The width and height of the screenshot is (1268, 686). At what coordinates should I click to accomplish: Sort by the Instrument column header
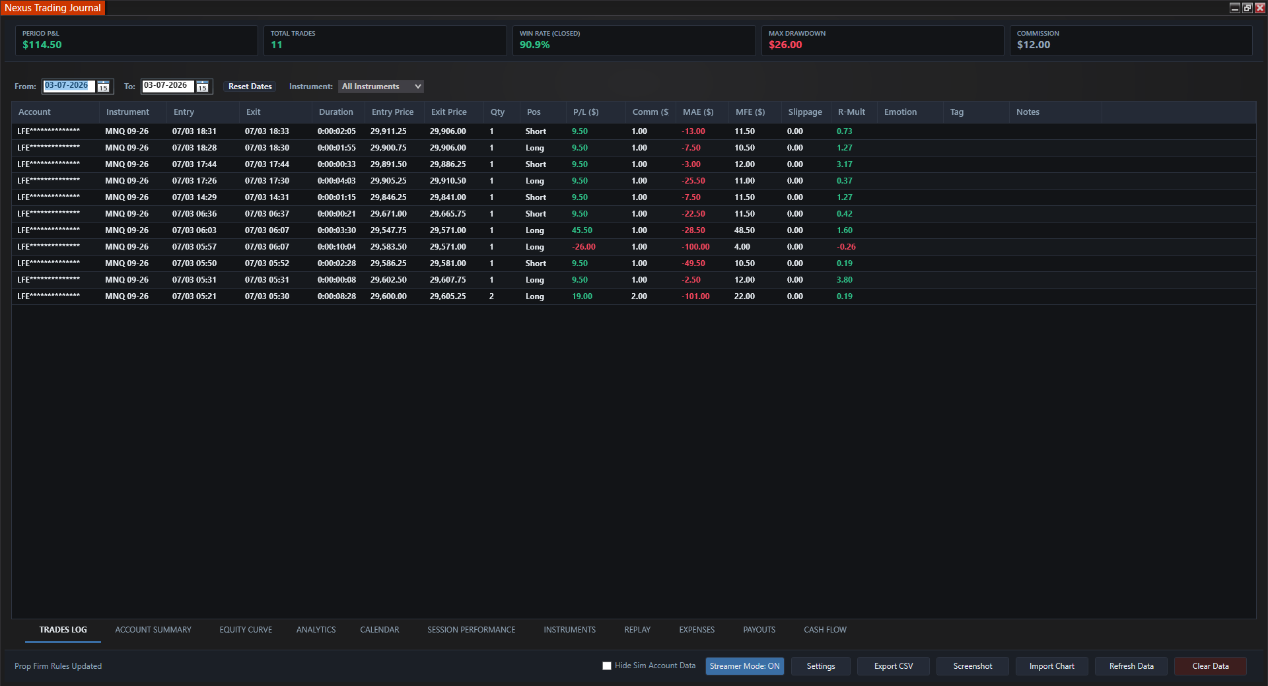(x=133, y=112)
